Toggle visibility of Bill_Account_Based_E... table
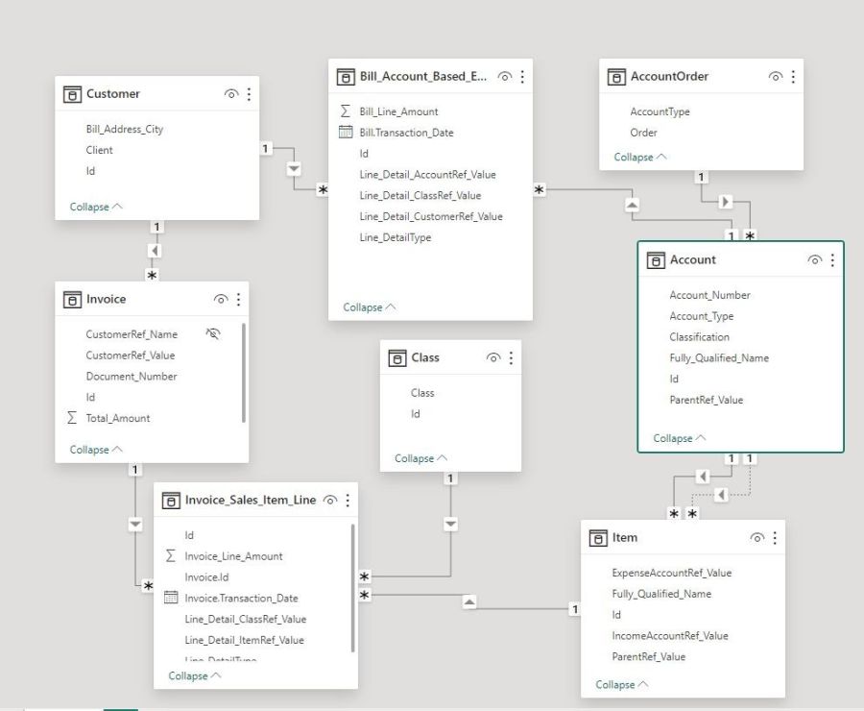Image resolution: width=864 pixels, height=711 pixels. 505,77
